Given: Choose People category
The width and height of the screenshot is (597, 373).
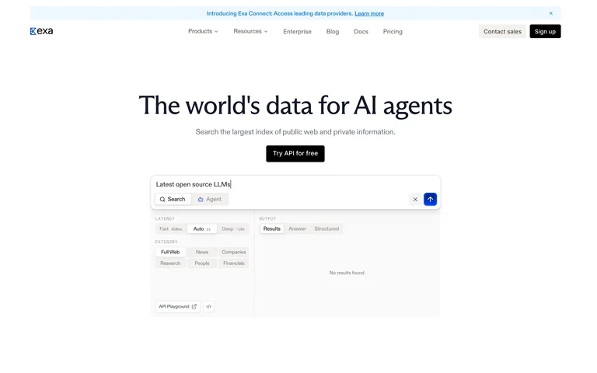Looking at the screenshot, I should point(202,263).
